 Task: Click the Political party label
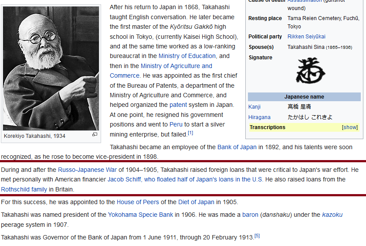tap(265, 37)
